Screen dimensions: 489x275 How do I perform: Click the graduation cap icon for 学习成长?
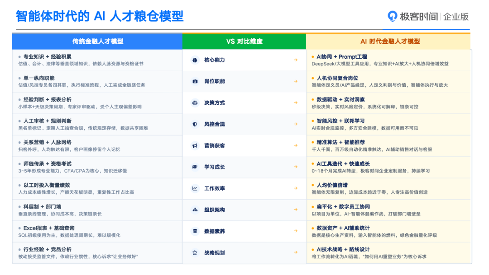pyautogui.click(x=195, y=167)
